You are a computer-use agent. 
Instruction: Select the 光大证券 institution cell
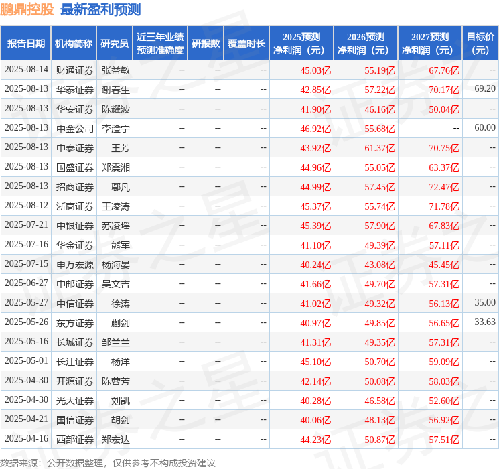pyautogui.click(x=75, y=401)
